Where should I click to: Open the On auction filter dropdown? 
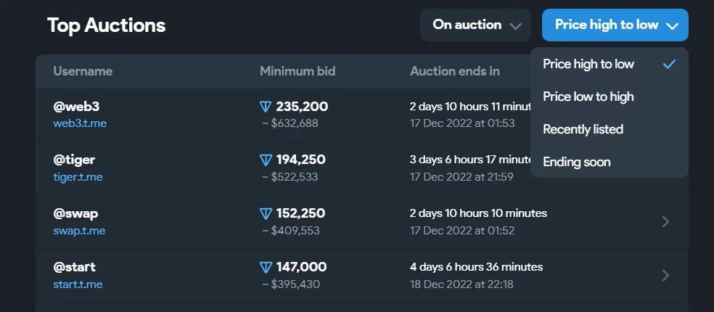(x=475, y=25)
